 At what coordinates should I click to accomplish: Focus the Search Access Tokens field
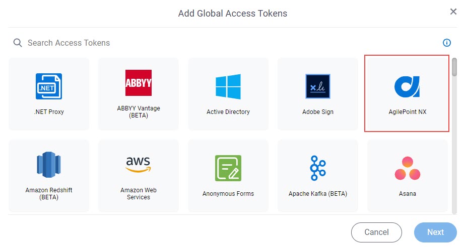[225, 43]
